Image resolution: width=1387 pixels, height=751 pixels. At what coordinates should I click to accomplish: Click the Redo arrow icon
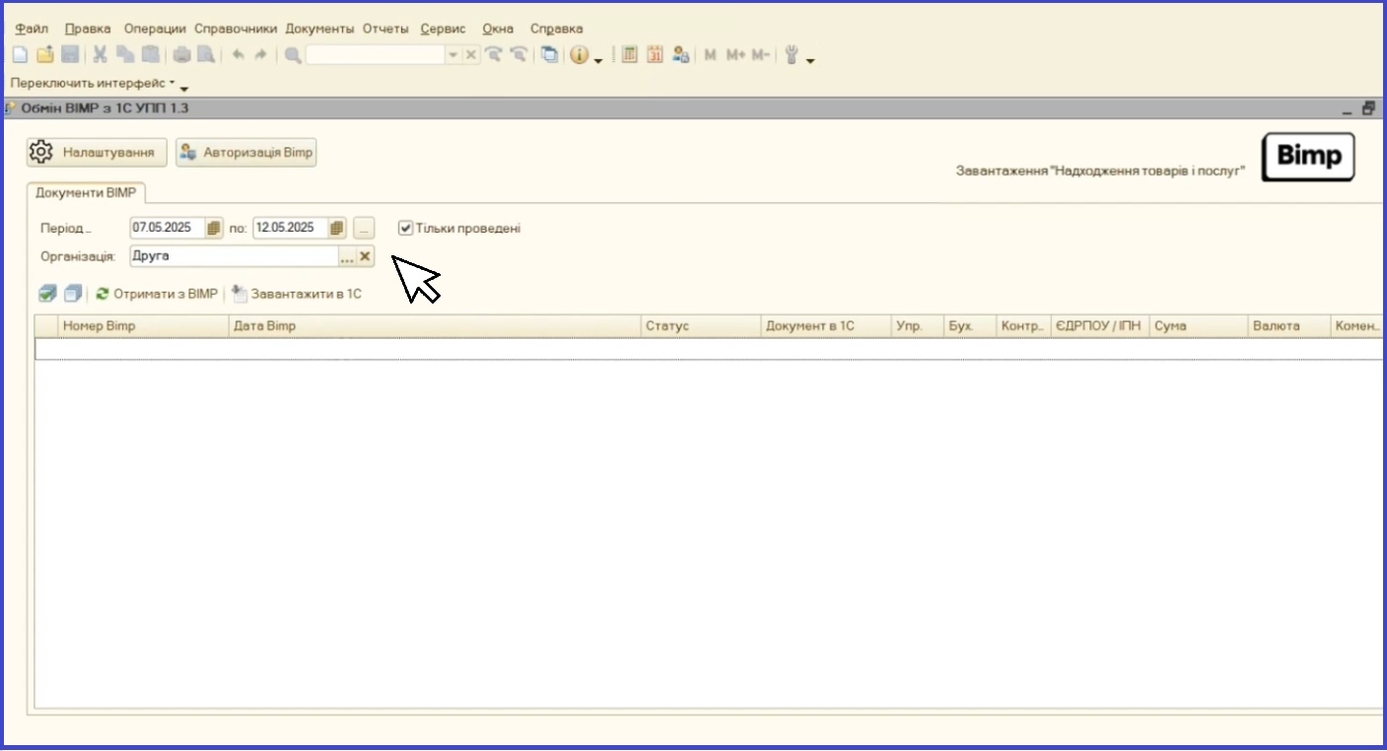coord(261,56)
